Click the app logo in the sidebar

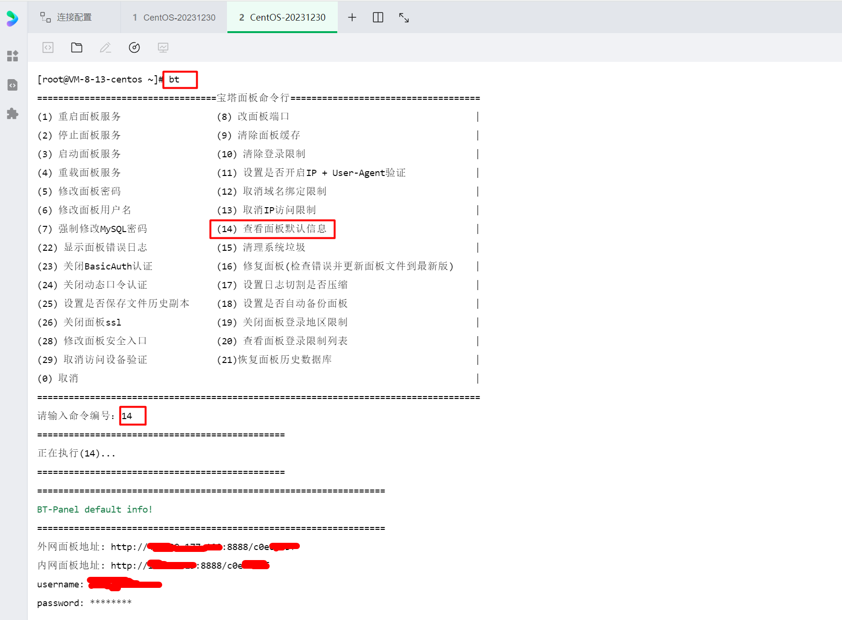tap(12, 18)
